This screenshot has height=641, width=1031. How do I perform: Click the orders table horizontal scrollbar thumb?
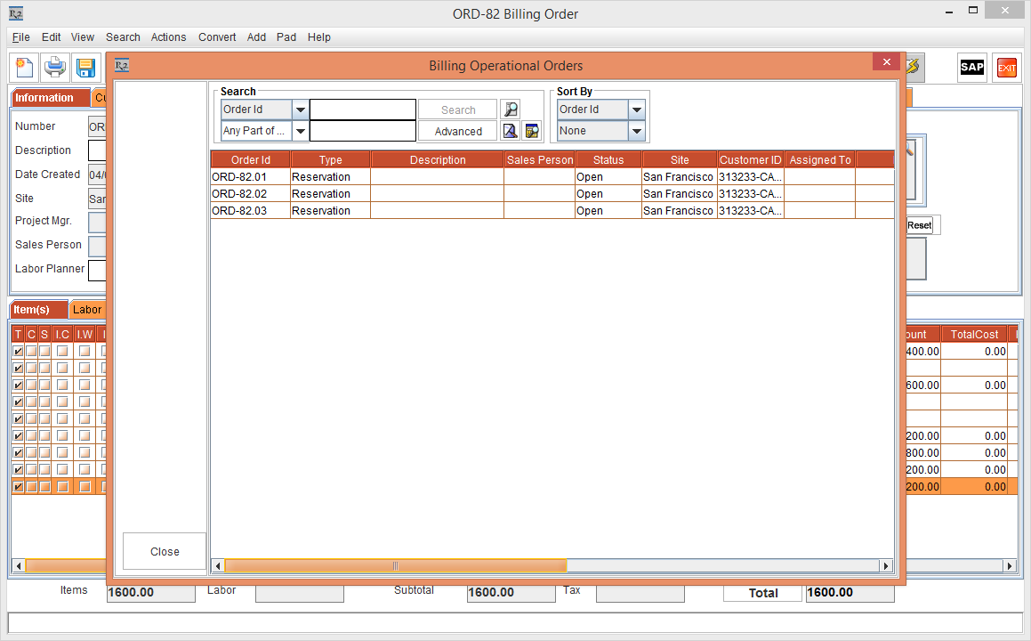click(x=395, y=565)
